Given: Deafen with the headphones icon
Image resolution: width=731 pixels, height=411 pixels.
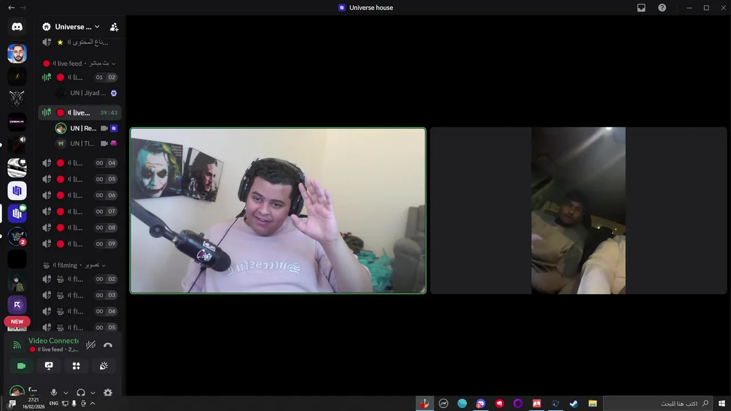Looking at the screenshot, I should tap(81, 393).
